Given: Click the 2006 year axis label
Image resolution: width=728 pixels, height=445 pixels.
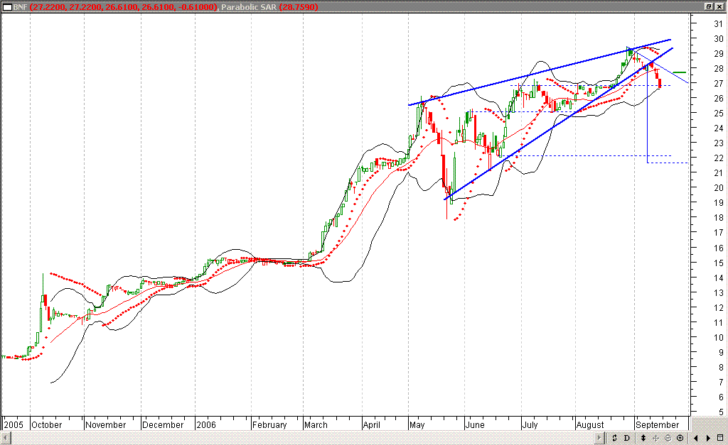Looking at the screenshot, I should coord(206,424).
